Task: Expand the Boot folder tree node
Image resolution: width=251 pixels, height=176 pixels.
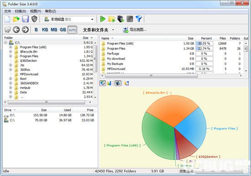Action: tap(10, 79)
